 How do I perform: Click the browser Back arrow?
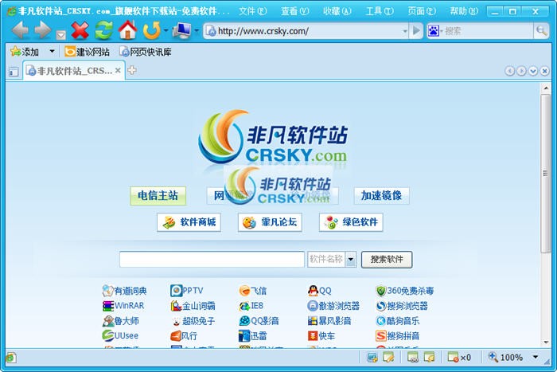click(x=20, y=30)
